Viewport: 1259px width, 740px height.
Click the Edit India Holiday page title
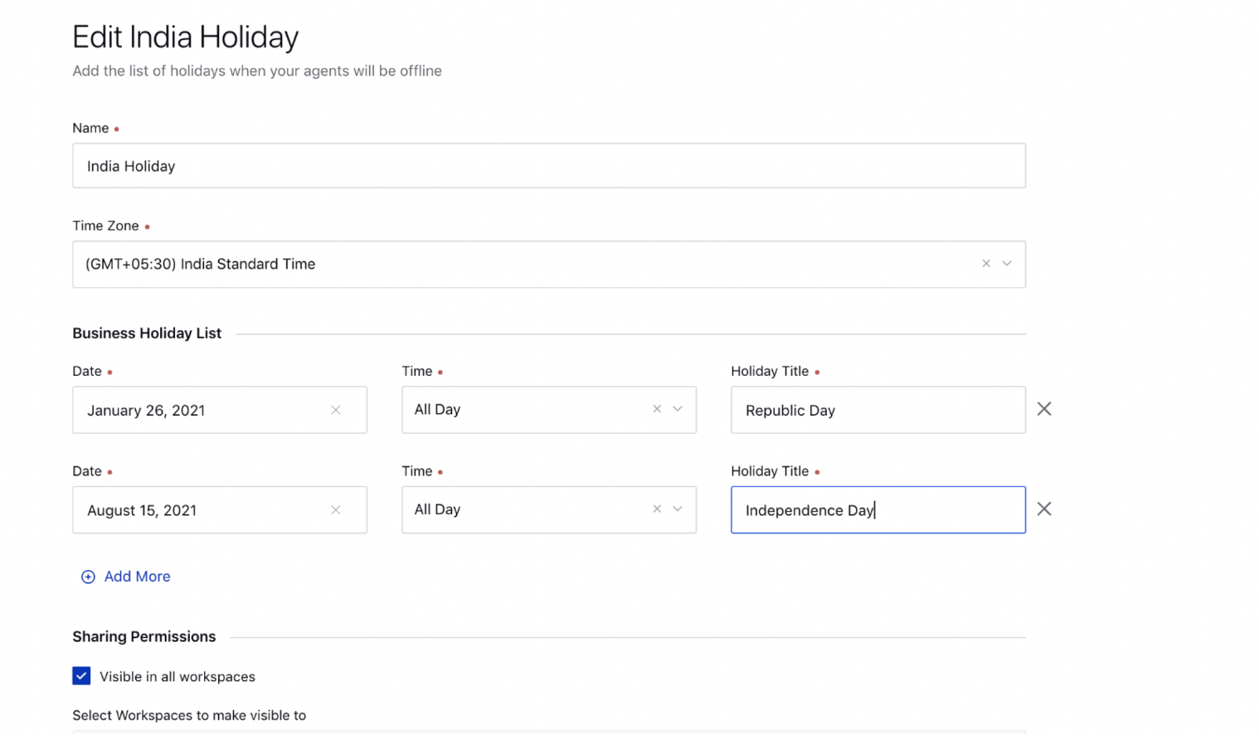point(185,37)
